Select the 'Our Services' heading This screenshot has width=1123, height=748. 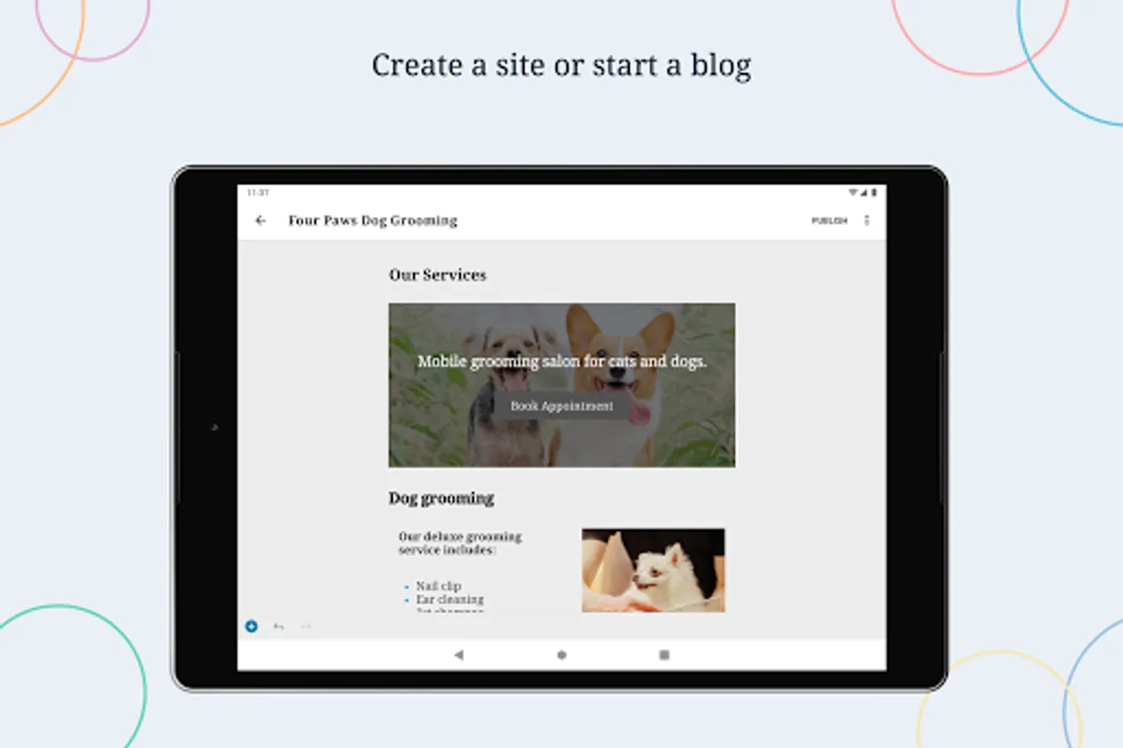(437, 275)
